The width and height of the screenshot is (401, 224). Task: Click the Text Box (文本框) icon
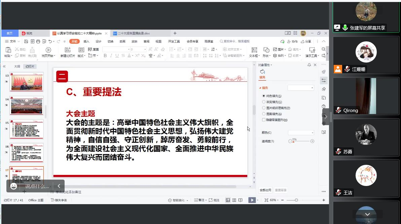(x=254, y=50)
